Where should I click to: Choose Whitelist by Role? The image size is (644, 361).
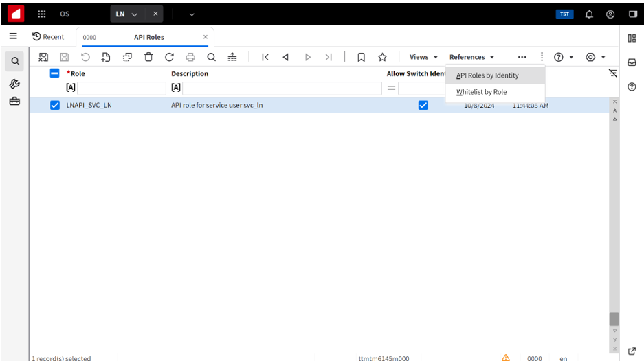pyautogui.click(x=482, y=92)
